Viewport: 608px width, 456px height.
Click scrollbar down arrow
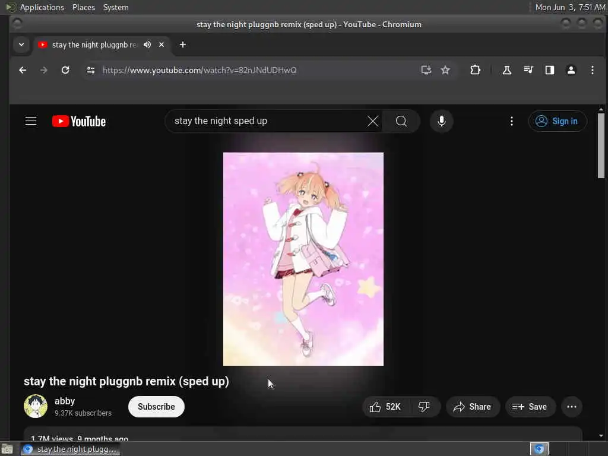(601, 436)
